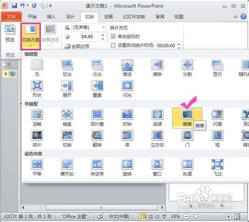Select the 无 (None) transition
Image resolution: width=249 pixels, height=222 pixels.
(x=37, y=68)
